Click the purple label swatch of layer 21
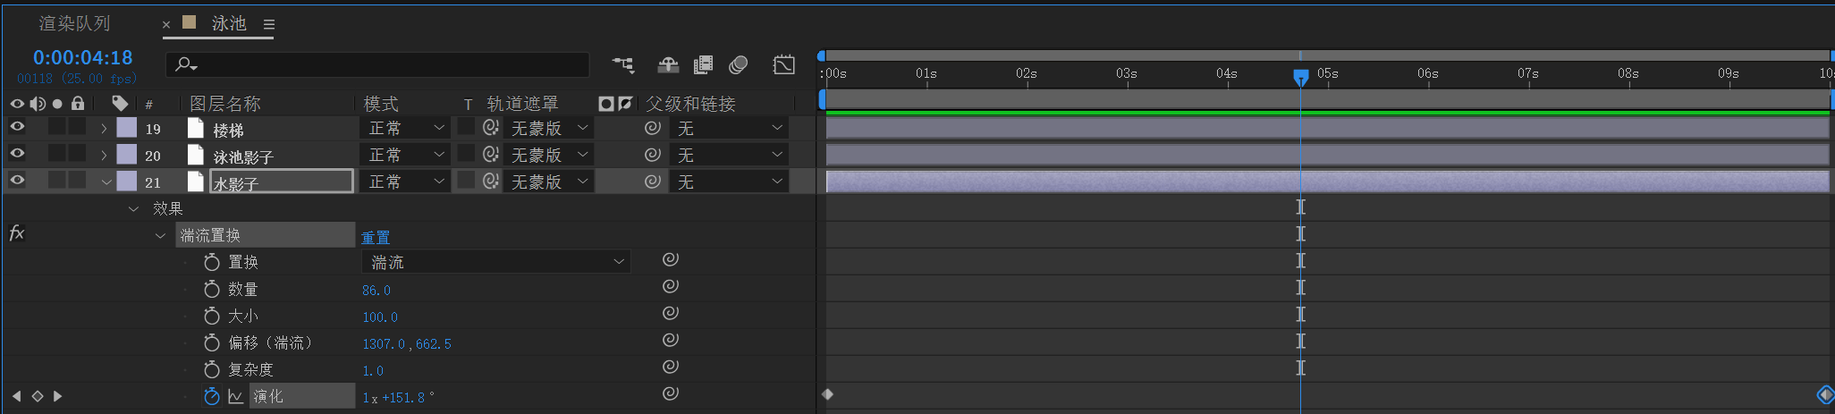This screenshot has height=414, width=1835. tap(127, 182)
